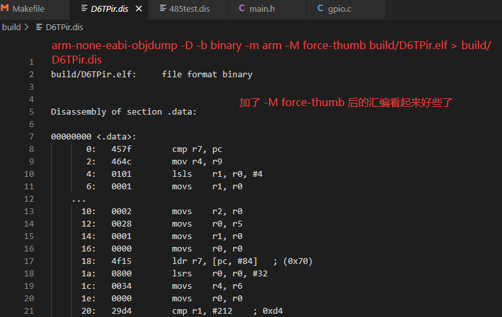Click 'lsrs r0, r0, #32' instruction

pyautogui.click(x=220, y=274)
